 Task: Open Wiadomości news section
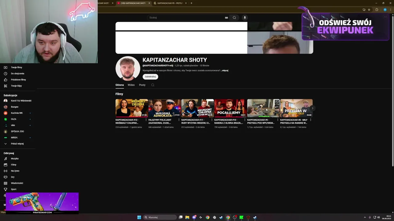point(17,183)
